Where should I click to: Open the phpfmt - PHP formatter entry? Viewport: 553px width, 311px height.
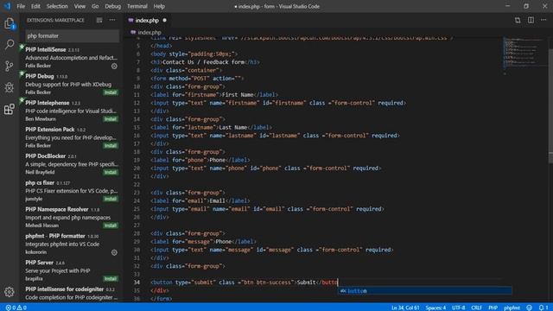(x=71, y=244)
